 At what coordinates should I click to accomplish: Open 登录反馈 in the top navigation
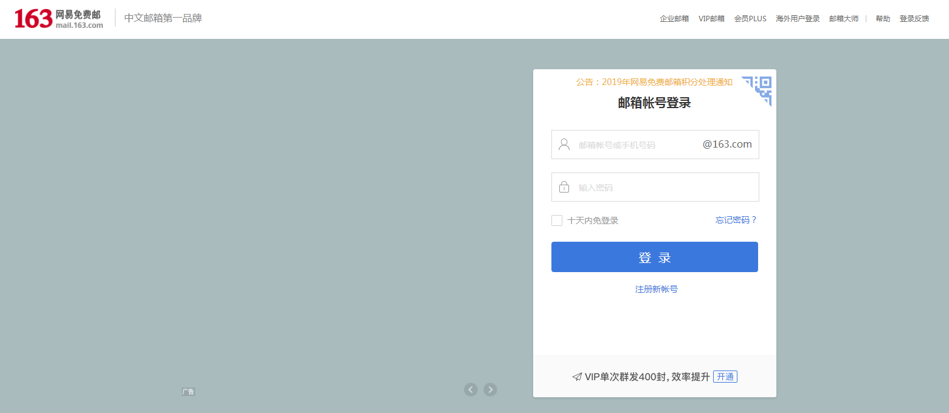pyautogui.click(x=914, y=19)
